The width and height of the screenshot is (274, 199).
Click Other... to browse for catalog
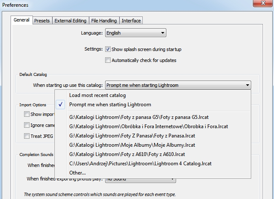[78, 173]
